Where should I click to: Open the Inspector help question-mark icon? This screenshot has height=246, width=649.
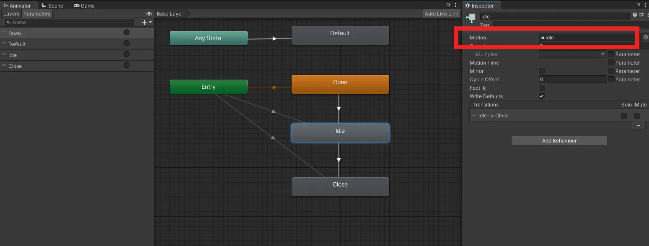point(635,15)
